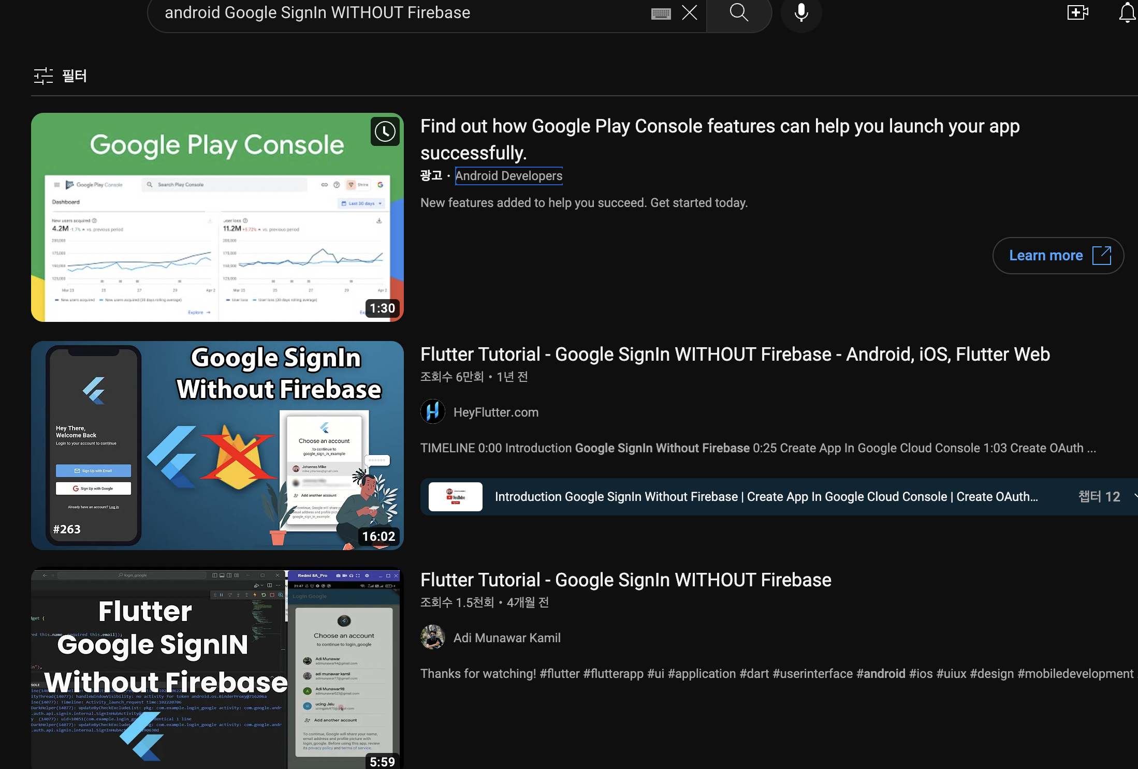Open the HeyFlutter.com channel name
The image size is (1138, 769).
496,412
